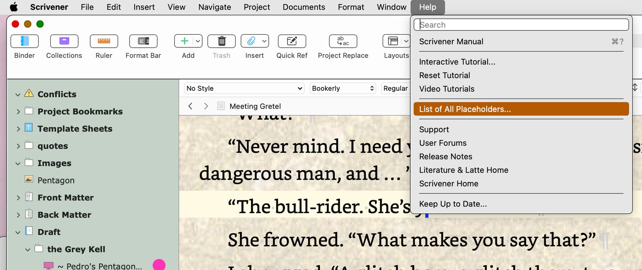Open the Documents menu
The width and height of the screenshot is (642, 270).
(304, 7)
